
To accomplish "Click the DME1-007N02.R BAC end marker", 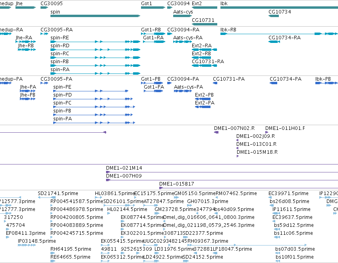I will [x=216, y=132].
